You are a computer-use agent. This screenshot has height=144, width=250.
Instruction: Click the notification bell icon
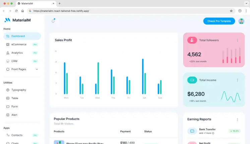53,21
